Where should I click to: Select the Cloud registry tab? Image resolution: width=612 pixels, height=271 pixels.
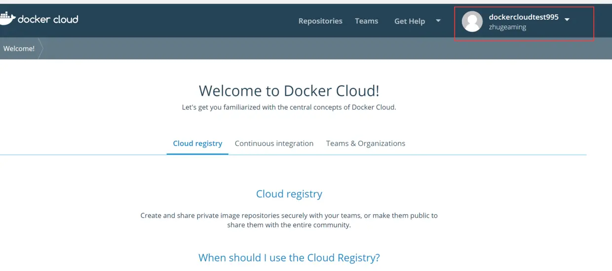tap(197, 143)
